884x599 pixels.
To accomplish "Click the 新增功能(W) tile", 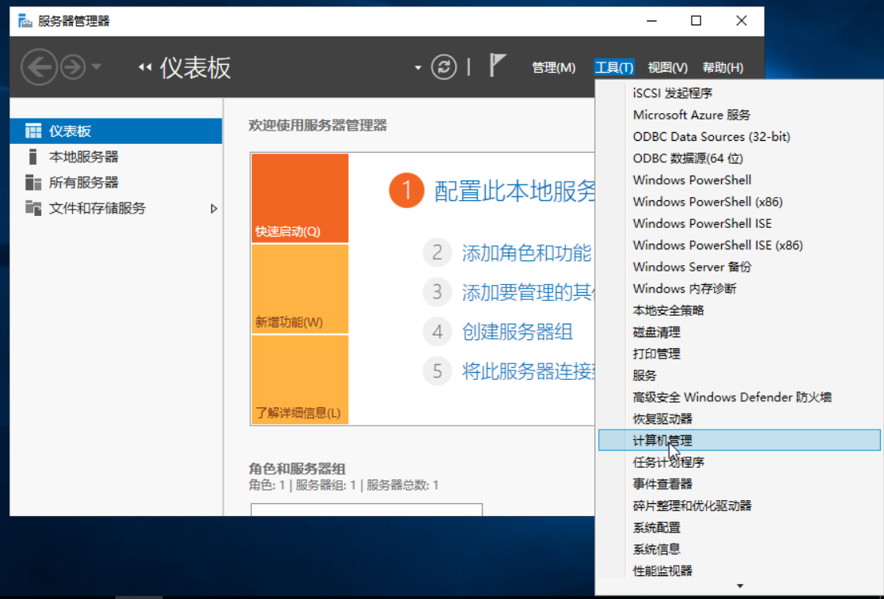I will (300, 289).
